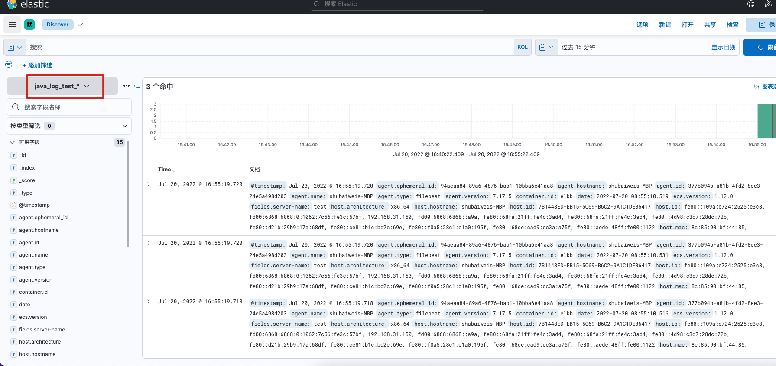Viewport: 776px width, 366px height.
Task: Click the @timestamp date type icon
Action: pyautogui.click(x=14, y=205)
